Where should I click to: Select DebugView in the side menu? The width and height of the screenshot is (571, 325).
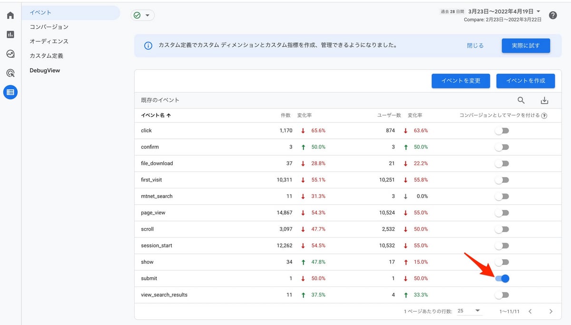[45, 70]
